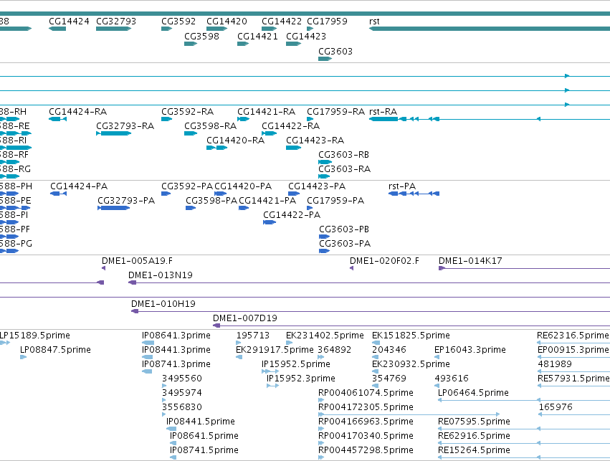Image resolution: width=610 pixels, height=461 pixels.
Task: Click EST IP15952.5prime
Action: click(296, 364)
